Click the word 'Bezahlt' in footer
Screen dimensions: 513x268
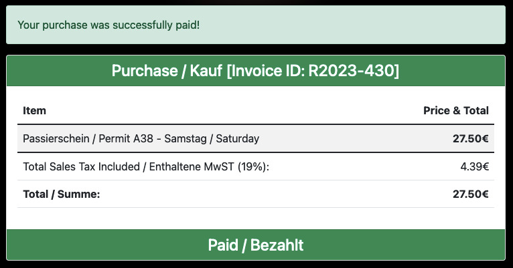click(277, 245)
